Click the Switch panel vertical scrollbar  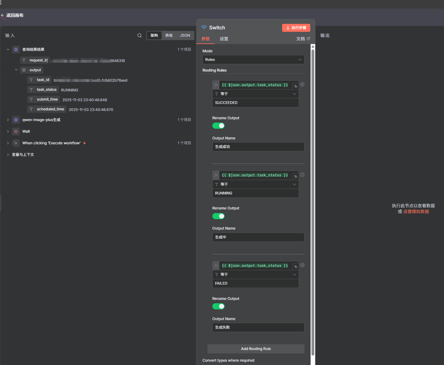[x=313, y=202]
